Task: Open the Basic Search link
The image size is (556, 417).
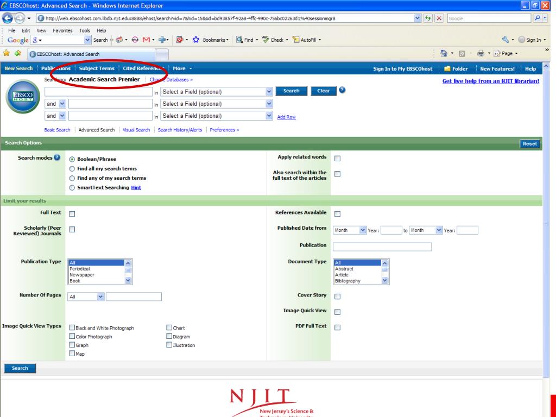Action: click(57, 130)
